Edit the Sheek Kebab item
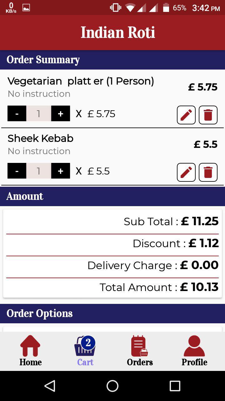 pyautogui.click(x=186, y=172)
